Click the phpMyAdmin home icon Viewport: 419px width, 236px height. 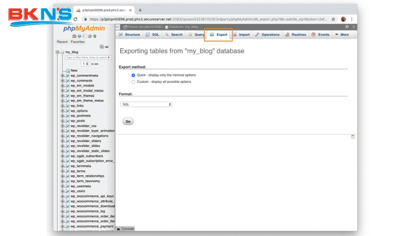coord(74,36)
